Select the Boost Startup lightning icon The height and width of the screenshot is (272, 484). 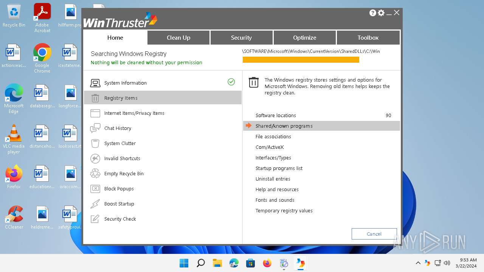click(x=95, y=204)
